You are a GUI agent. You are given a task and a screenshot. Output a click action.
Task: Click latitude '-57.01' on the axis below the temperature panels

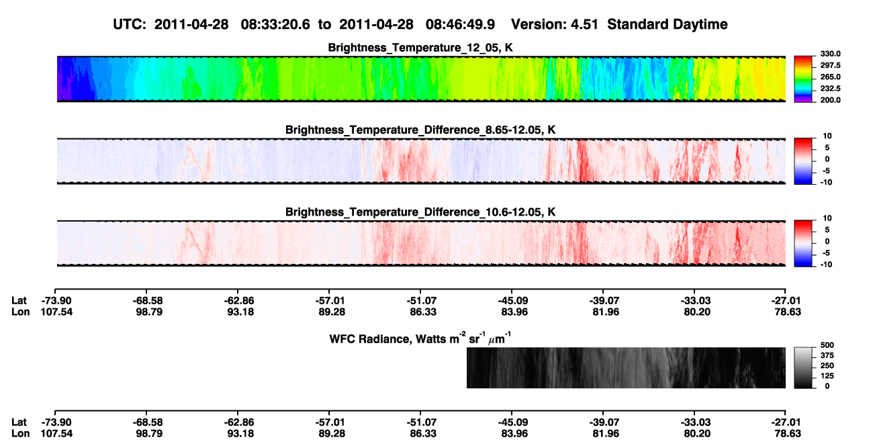(x=329, y=300)
